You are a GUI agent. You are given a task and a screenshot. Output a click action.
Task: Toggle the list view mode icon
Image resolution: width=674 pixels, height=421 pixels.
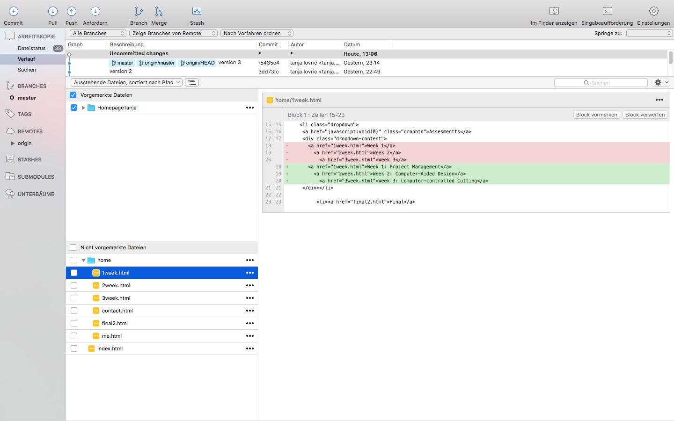[x=192, y=82]
